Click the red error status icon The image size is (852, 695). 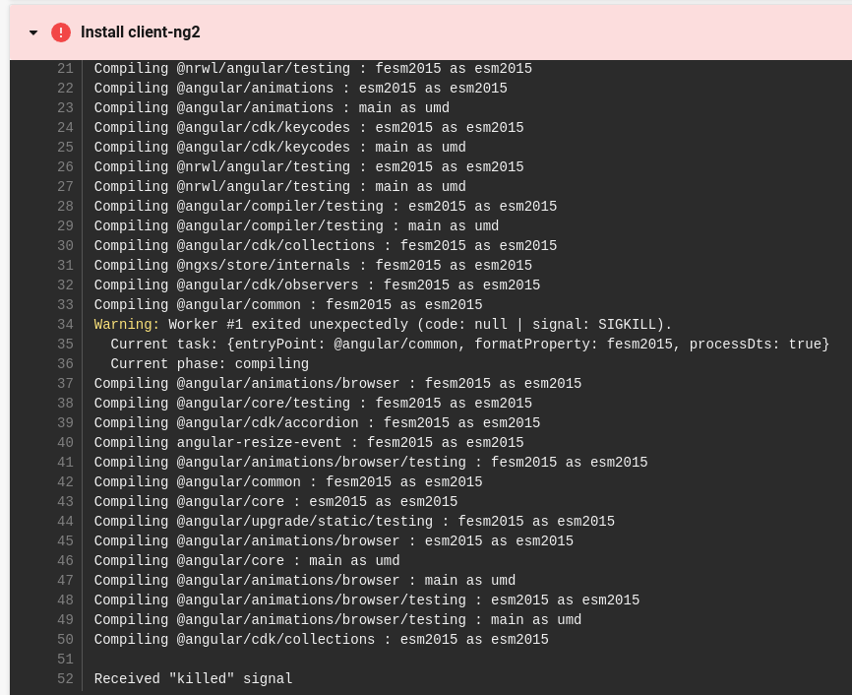[x=60, y=32]
